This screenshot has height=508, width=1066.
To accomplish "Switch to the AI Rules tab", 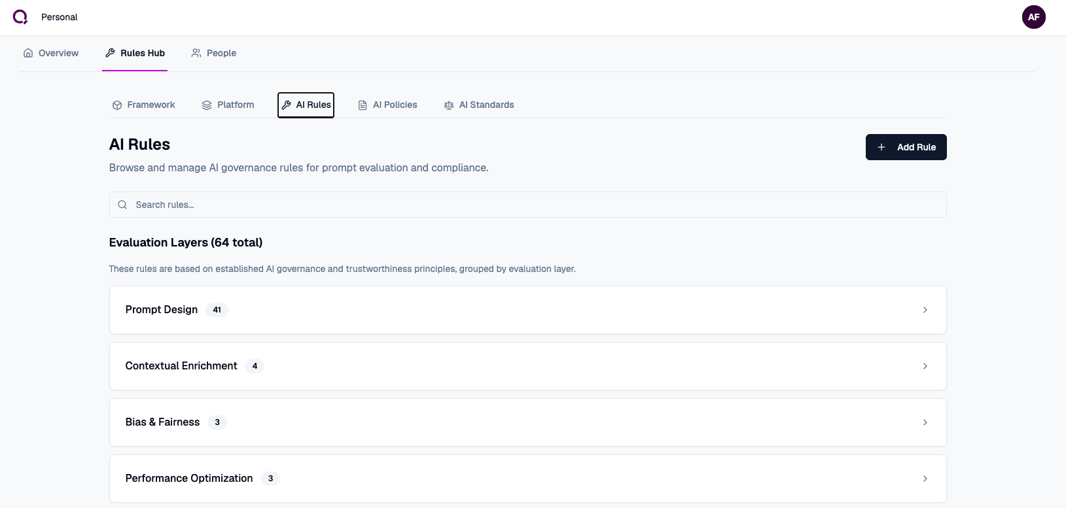I will [x=306, y=105].
